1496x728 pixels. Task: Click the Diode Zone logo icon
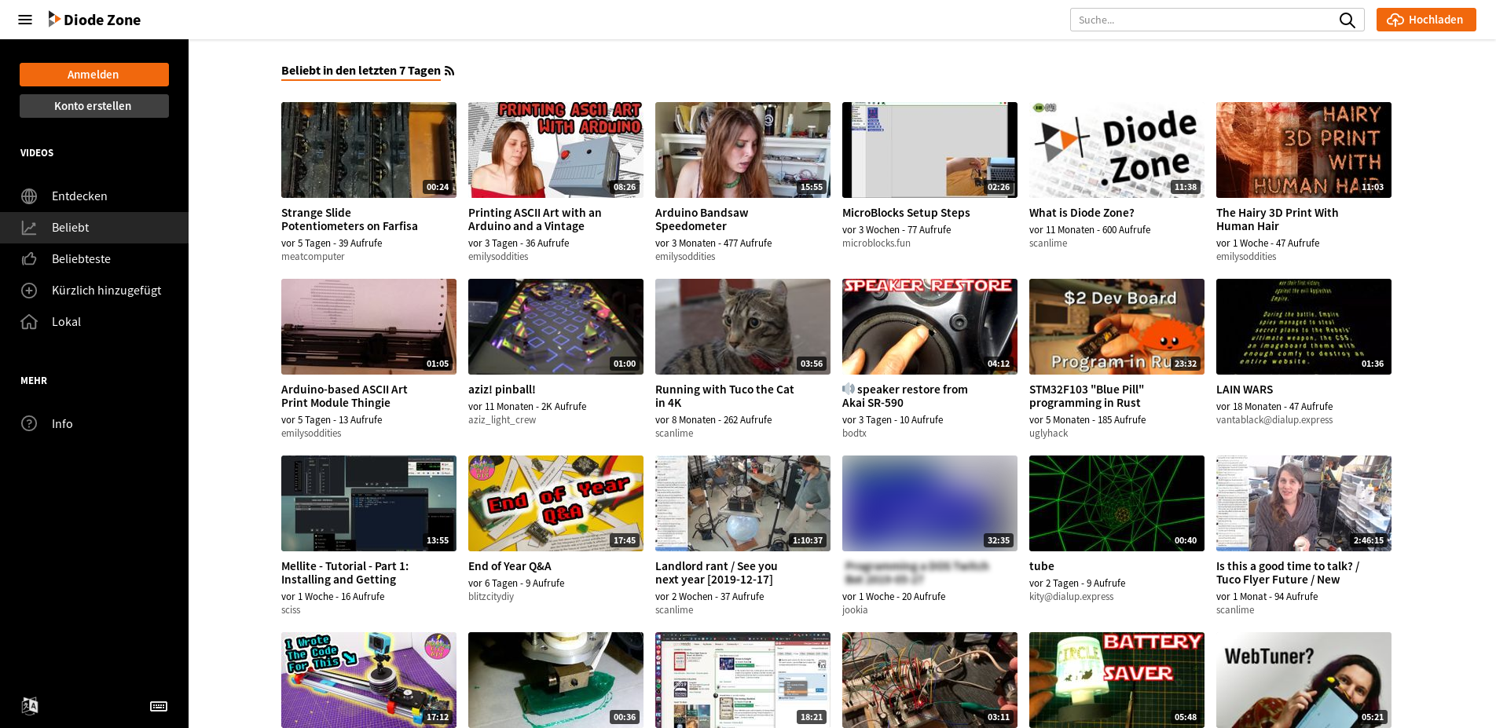[53, 19]
